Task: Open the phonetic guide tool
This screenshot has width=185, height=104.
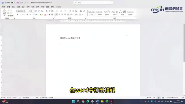Action: tap(49, 11)
